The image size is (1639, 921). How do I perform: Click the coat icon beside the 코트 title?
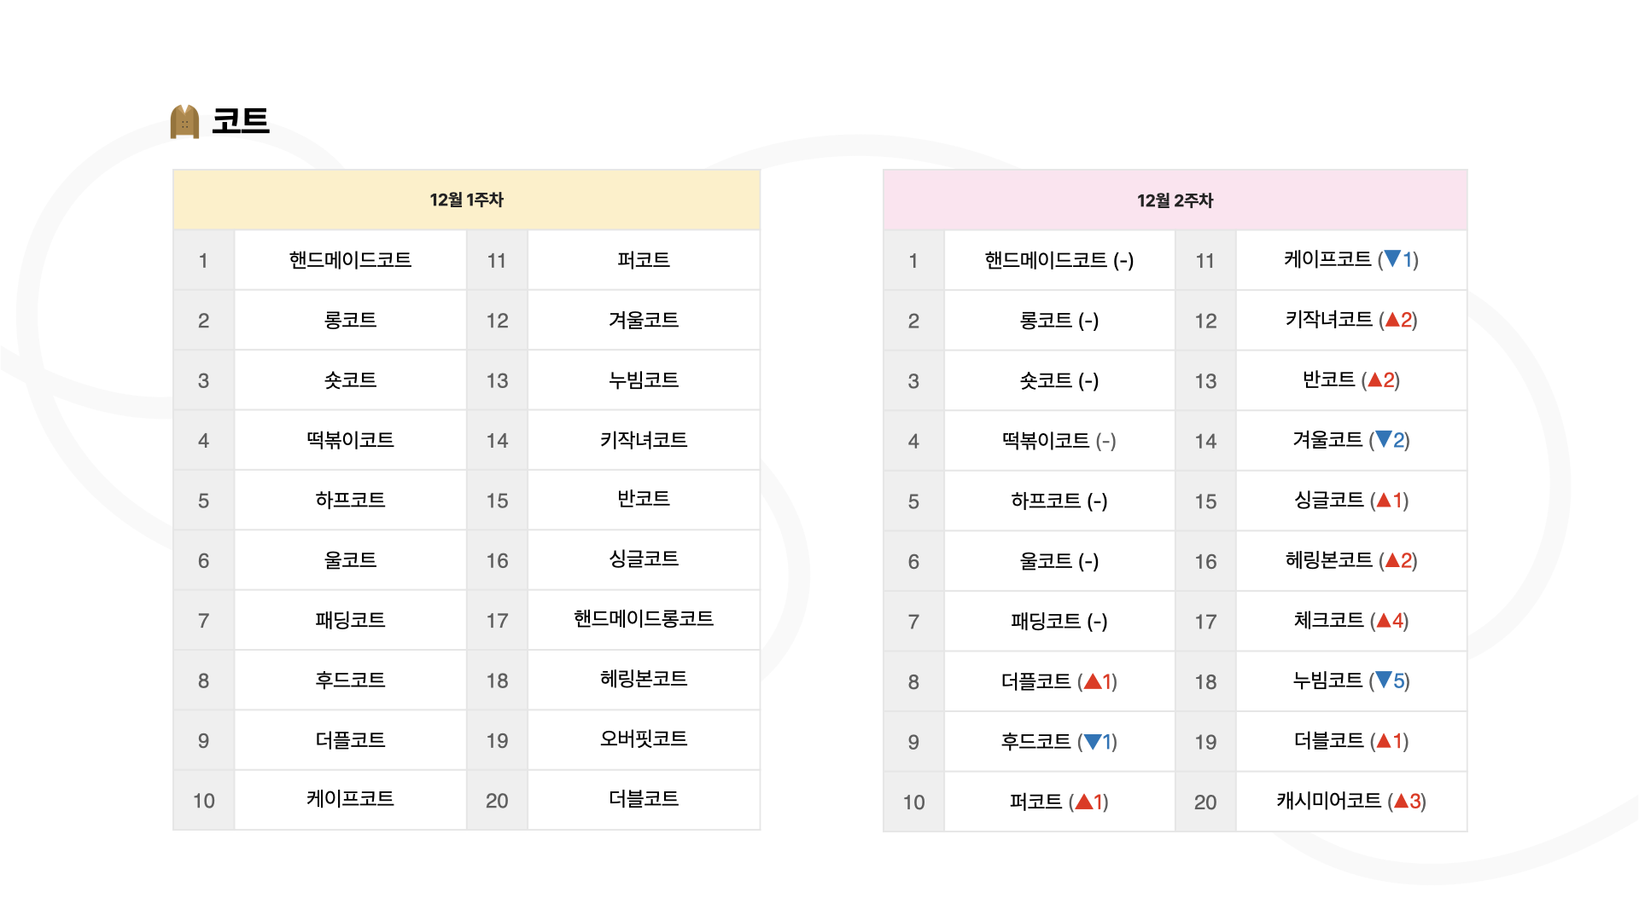tap(184, 121)
